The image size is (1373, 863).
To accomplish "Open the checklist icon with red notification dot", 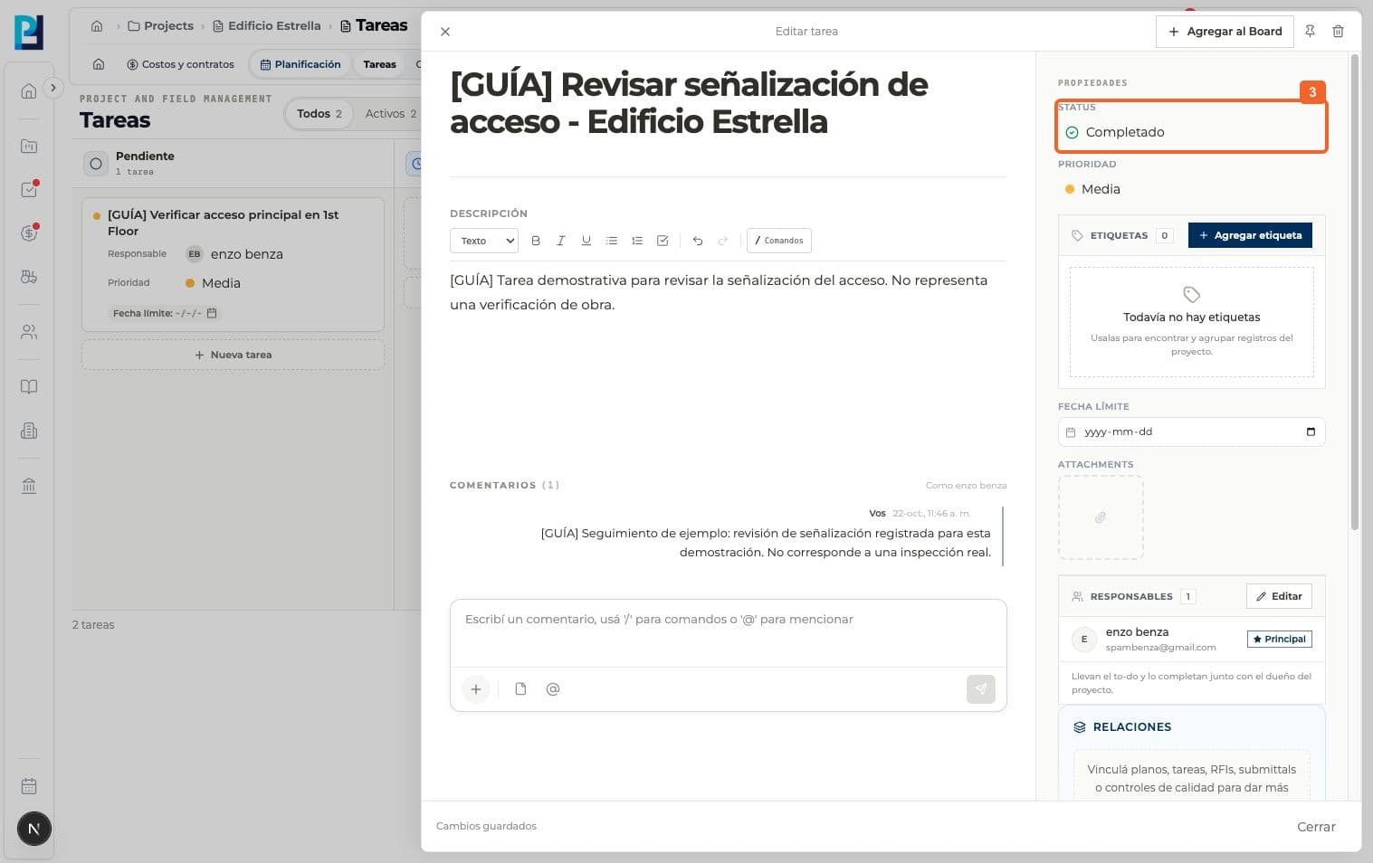I will pos(29,190).
